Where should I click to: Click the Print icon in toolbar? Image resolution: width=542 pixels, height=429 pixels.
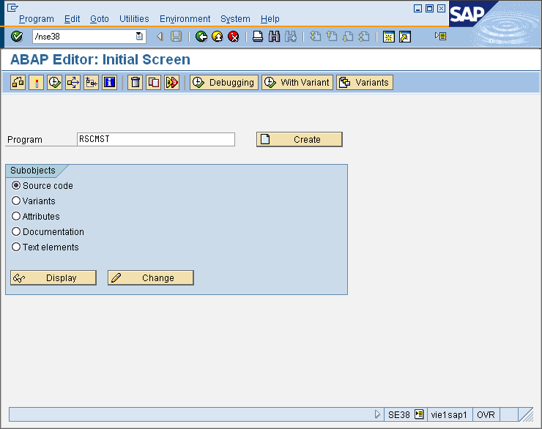pyautogui.click(x=258, y=37)
